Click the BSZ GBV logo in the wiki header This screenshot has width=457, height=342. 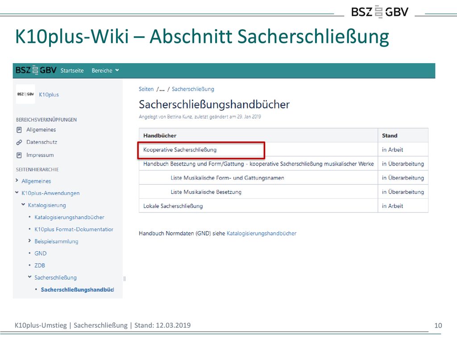36,70
